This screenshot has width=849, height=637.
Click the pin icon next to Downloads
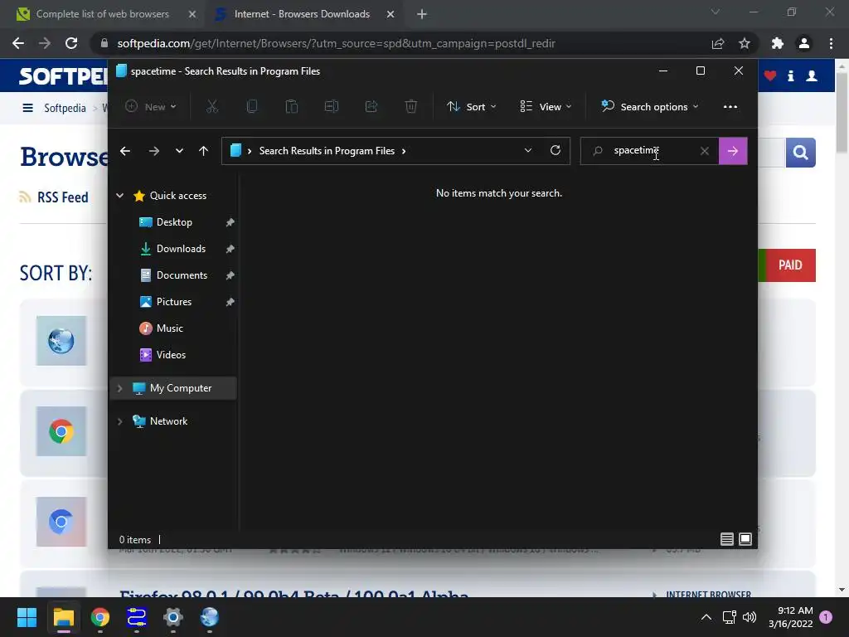[x=230, y=249]
